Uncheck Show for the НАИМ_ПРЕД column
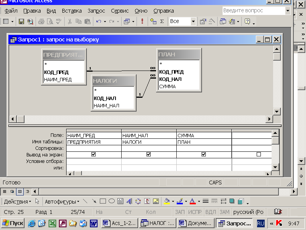 point(93,154)
